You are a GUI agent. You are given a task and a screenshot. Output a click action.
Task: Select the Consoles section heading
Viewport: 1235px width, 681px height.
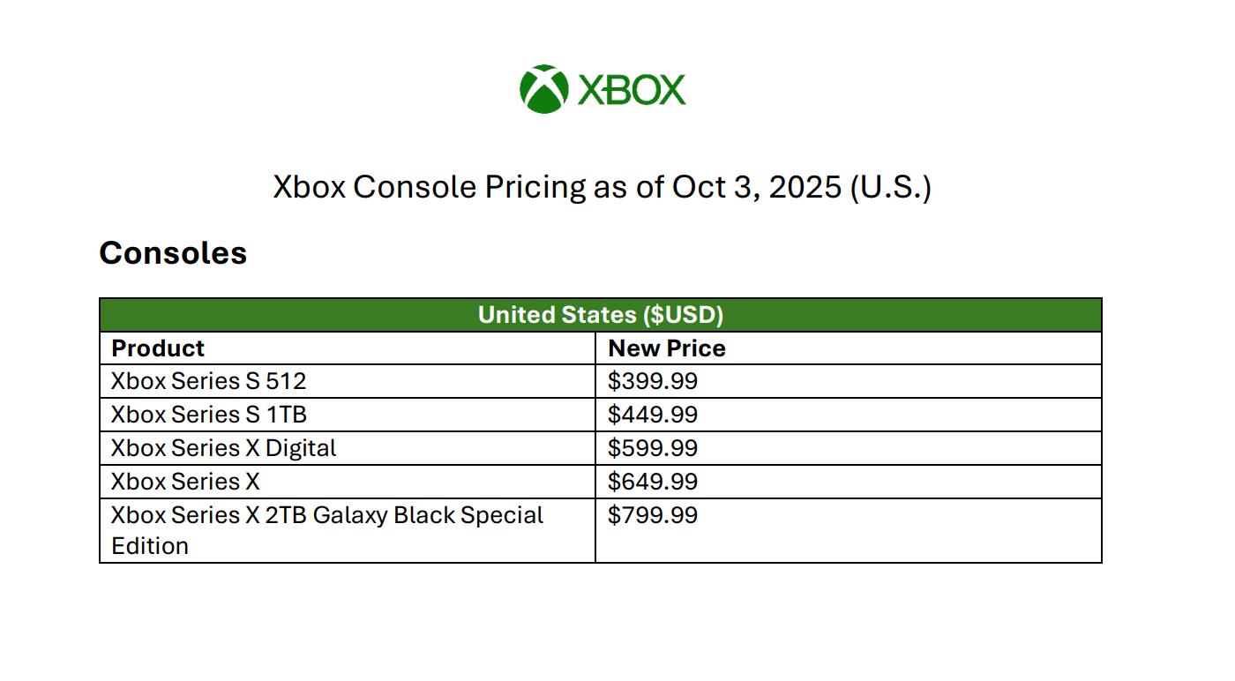point(173,253)
